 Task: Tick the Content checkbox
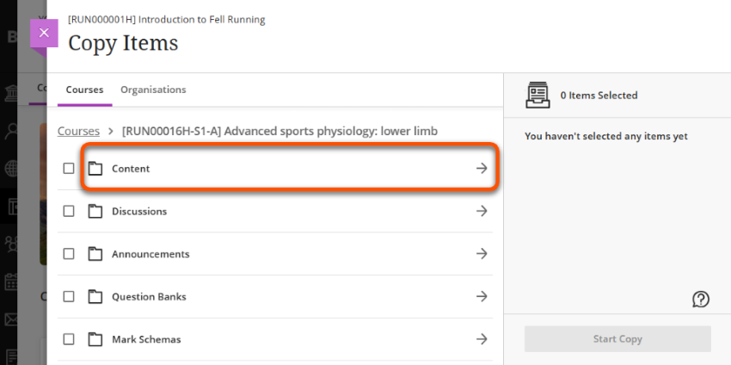(69, 169)
